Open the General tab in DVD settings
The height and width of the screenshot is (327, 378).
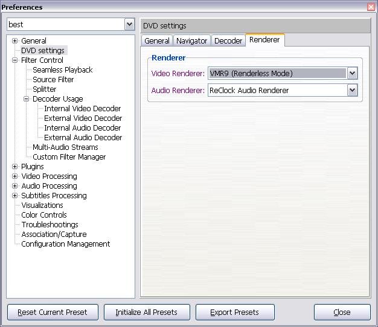coord(156,41)
